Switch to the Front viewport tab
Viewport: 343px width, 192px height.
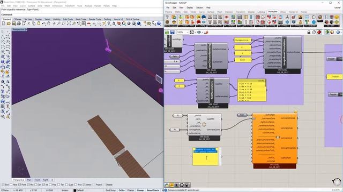click(37, 180)
